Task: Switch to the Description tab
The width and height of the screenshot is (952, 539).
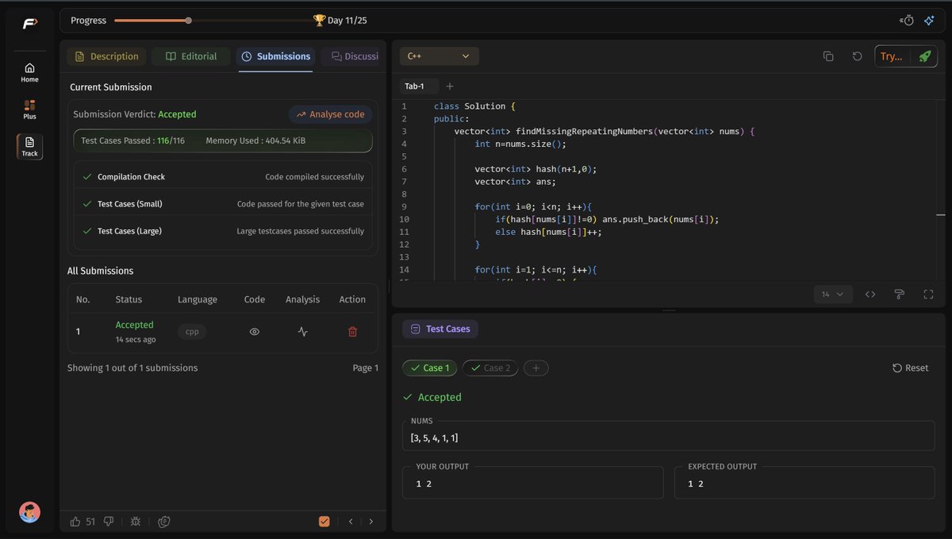Action: pos(106,56)
